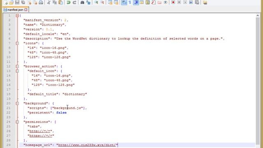Toggle Show All Characters pilcrow icon
Screen dimensions: 263x148
point(130,2)
